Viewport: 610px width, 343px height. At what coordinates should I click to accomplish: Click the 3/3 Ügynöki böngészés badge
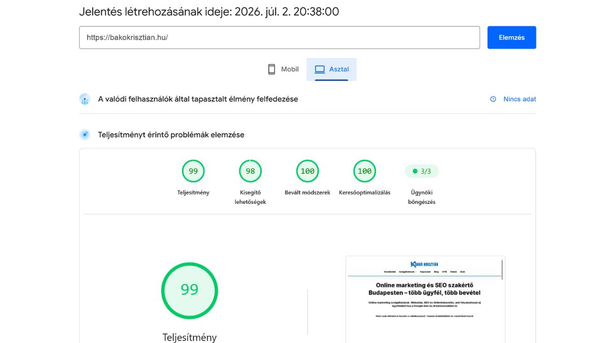[421, 171]
